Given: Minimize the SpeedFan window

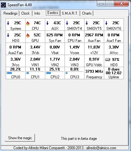Looking at the screenshot, I should [101, 4].
